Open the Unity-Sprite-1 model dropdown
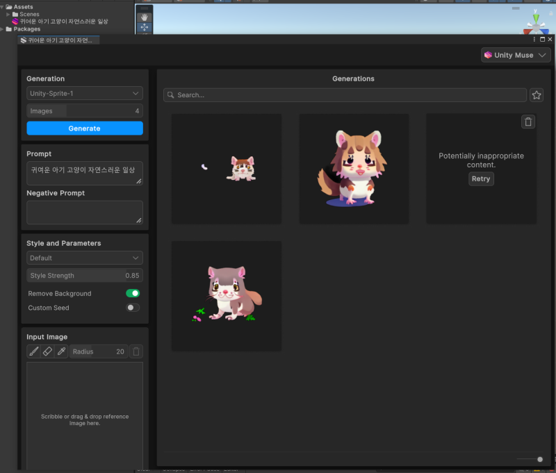Viewport: 556px width, 473px height. 84,93
